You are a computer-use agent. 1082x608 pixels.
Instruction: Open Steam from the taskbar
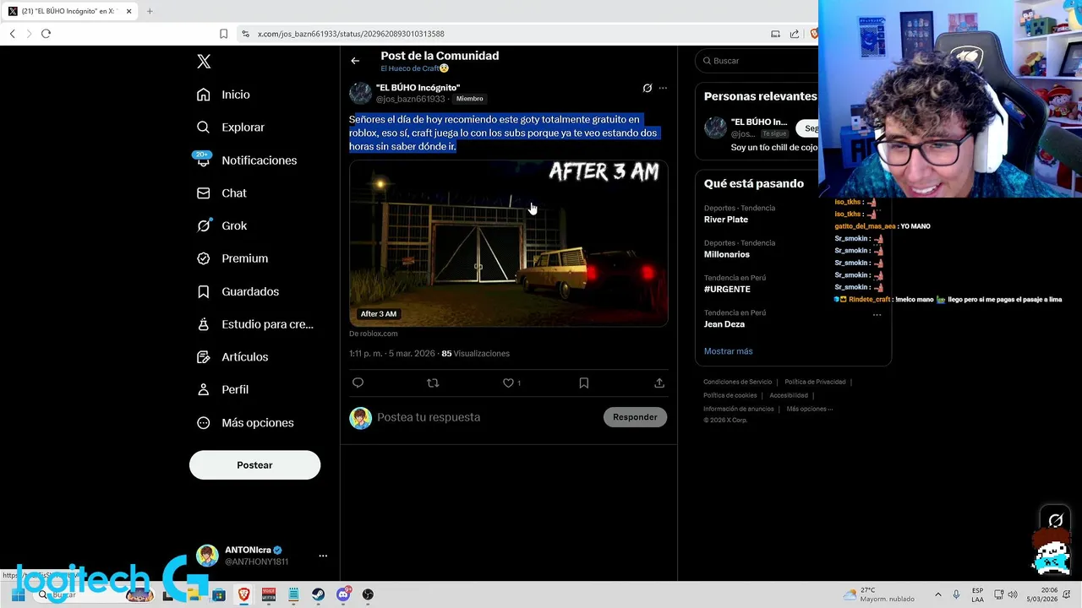point(318,594)
